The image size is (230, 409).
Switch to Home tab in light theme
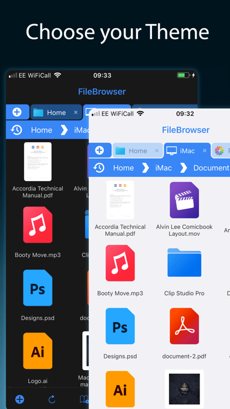(138, 151)
